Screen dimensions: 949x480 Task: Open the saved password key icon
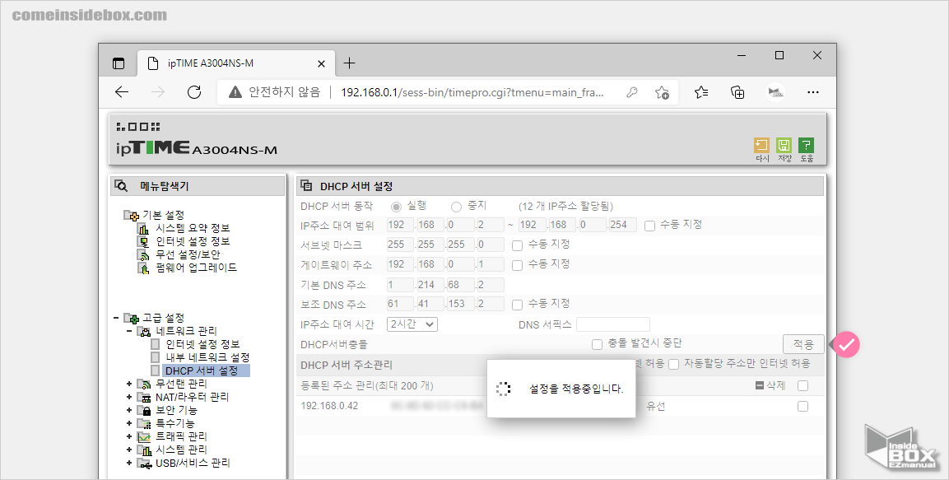(632, 92)
